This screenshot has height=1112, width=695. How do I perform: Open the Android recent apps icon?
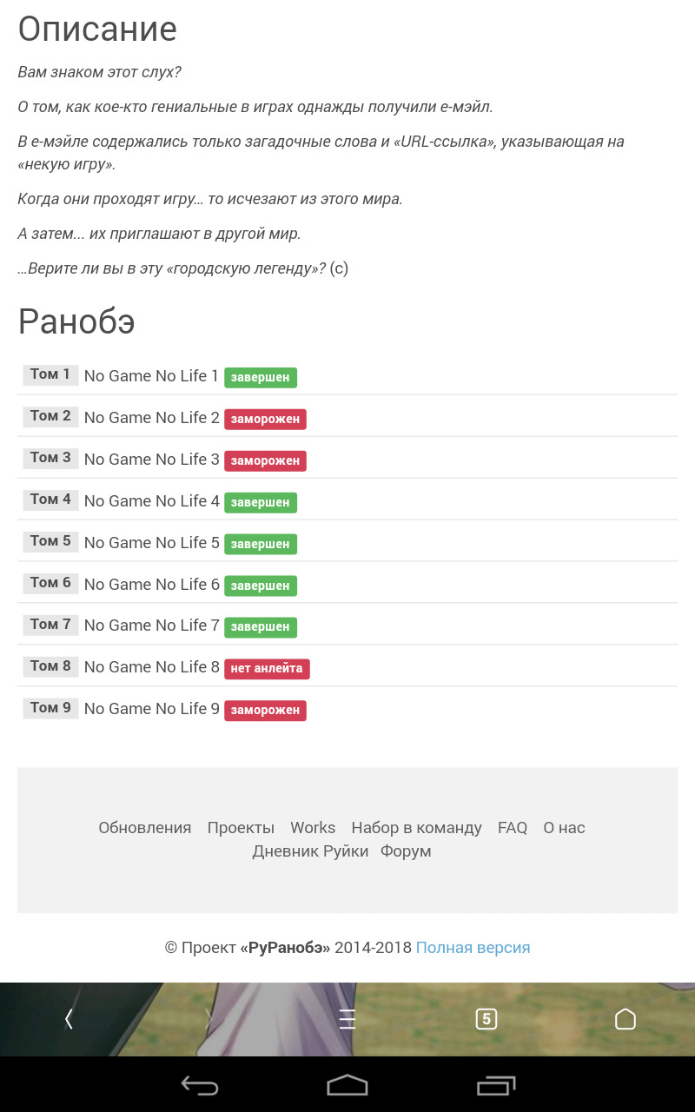point(496,1085)
